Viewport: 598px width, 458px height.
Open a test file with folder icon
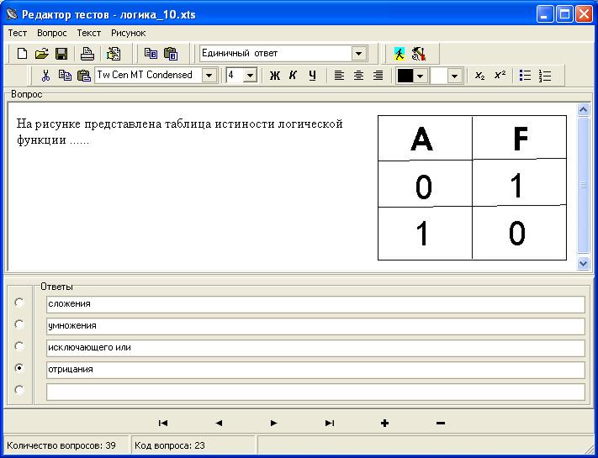[42, 54]
